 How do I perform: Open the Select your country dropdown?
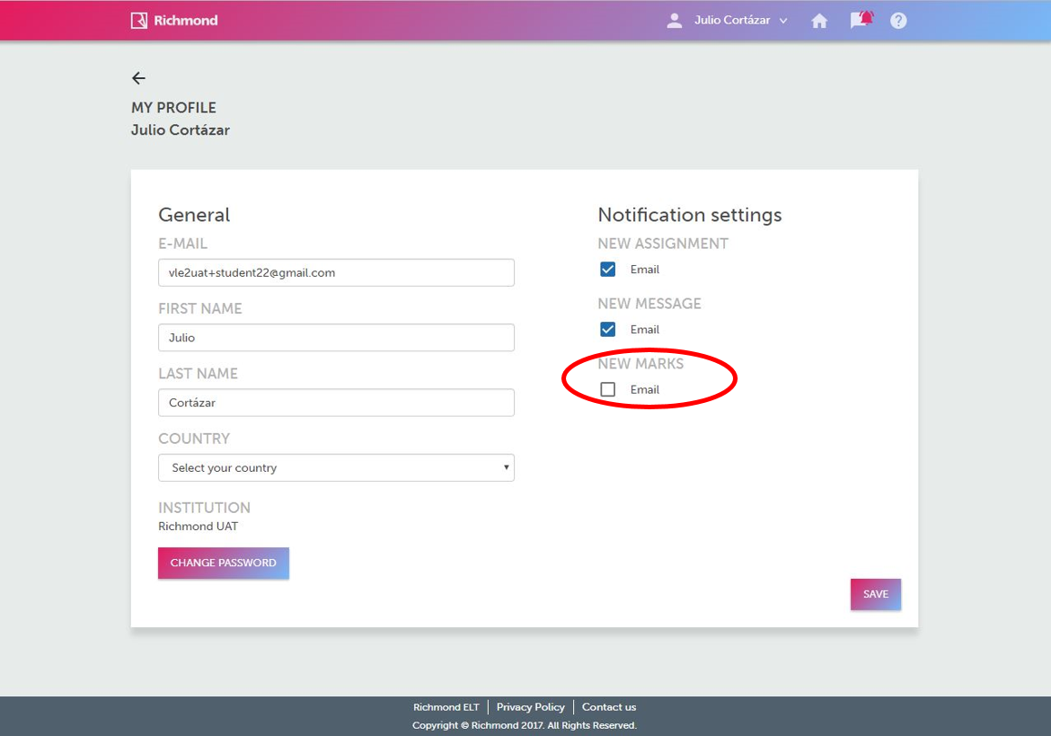coord(335,468)
